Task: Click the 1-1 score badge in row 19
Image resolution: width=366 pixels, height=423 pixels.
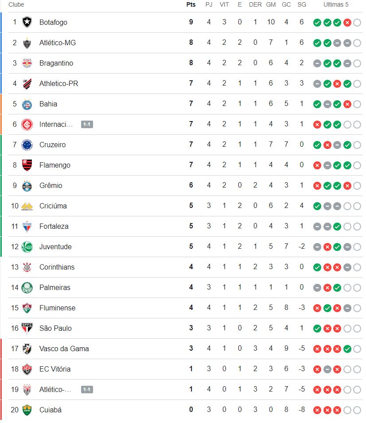Action: 87,390
